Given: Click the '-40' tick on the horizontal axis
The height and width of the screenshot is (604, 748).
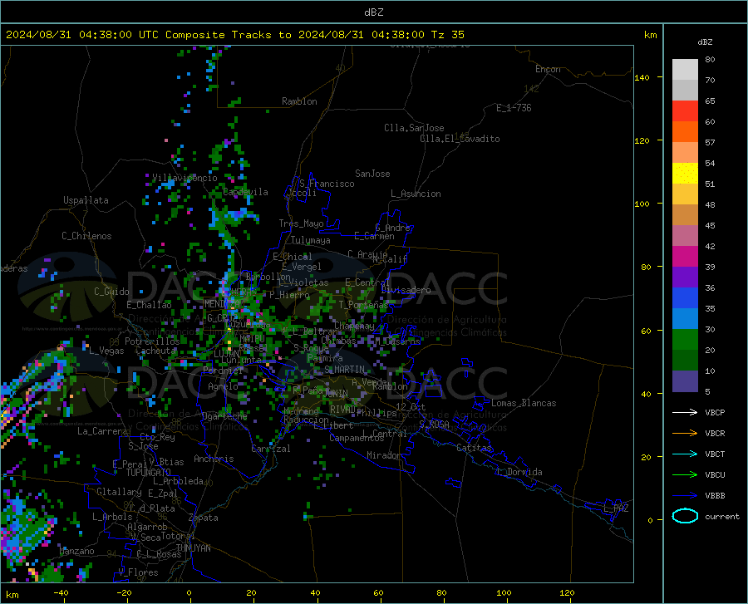Looking at the screenshot, I should point(61,592).
